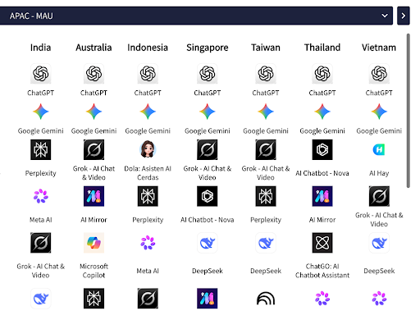Click the AI Mirror icon under Thailand
This screenshot has height=329, width=420.
[x=322, y=196]
